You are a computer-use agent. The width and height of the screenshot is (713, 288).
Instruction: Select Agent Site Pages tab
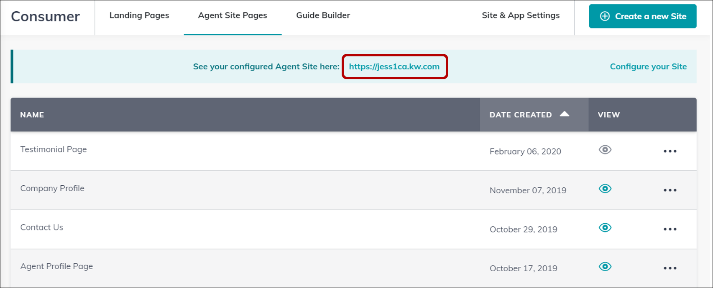pos(233,15)
